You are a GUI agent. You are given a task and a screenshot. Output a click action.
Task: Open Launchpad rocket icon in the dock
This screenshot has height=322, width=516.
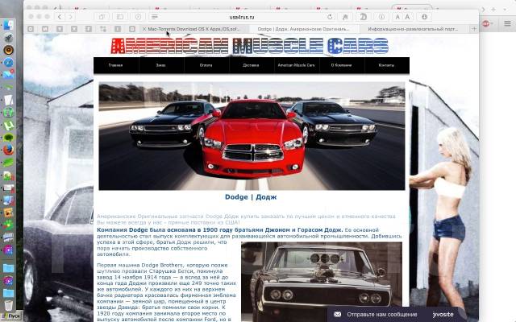9,38
